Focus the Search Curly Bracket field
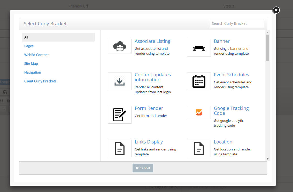Viewport: 293px width, 192px height. [x=237, y=23]
